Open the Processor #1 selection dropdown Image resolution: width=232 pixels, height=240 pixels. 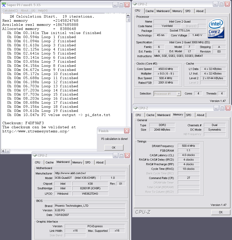point(179,94)
